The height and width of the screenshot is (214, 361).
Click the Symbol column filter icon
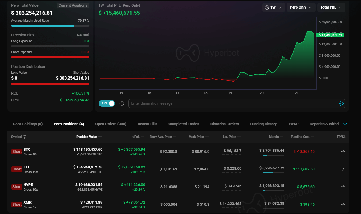click(x=25, y=137)
